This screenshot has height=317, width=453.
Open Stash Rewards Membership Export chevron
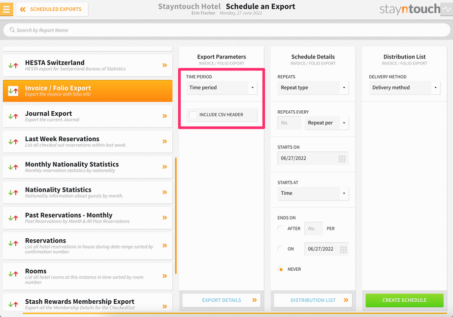(x=164, y=306)
